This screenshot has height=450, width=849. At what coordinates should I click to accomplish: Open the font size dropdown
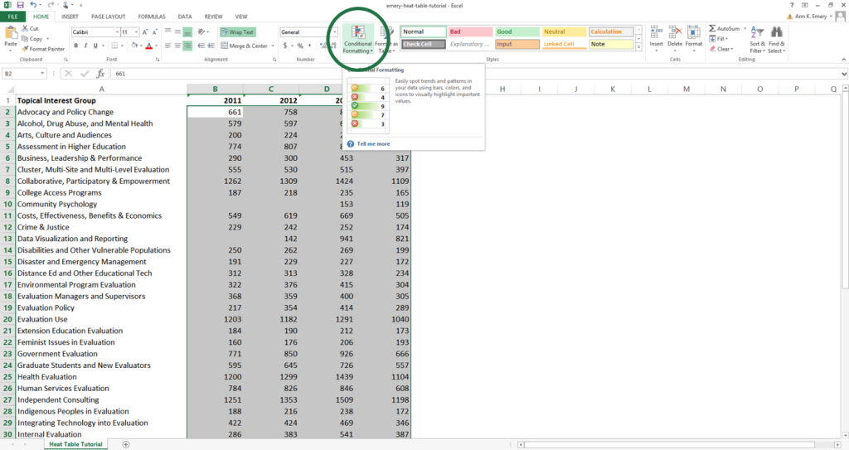pyautogui.click(x=136, y=32)
